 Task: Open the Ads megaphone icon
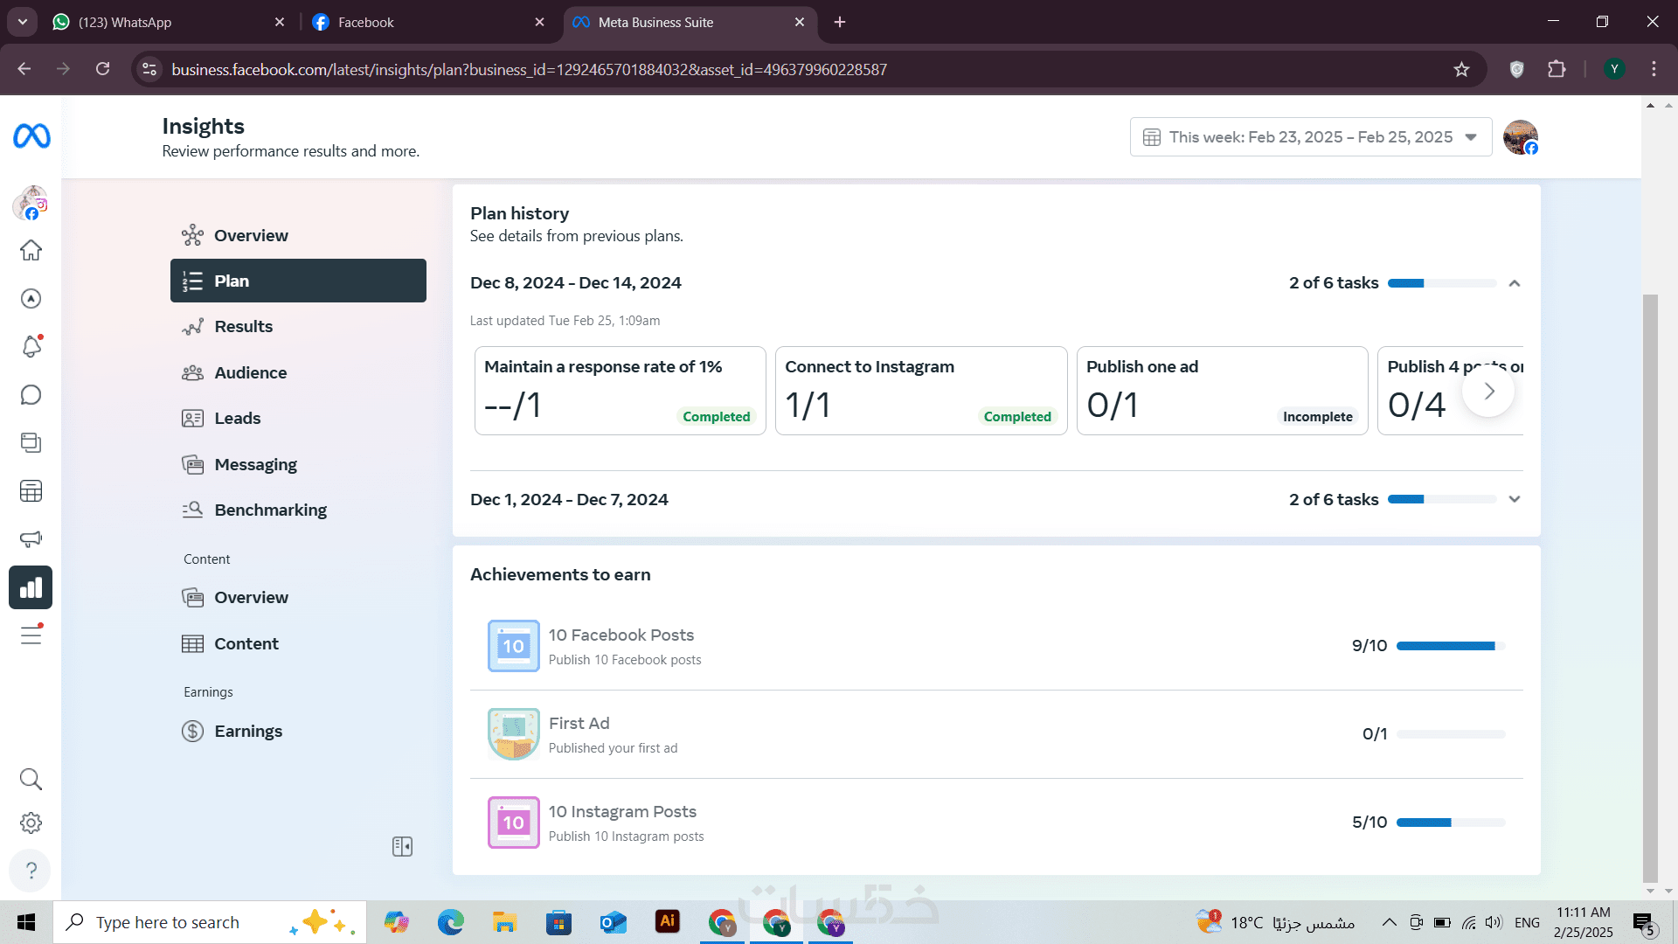pos(31,539)
